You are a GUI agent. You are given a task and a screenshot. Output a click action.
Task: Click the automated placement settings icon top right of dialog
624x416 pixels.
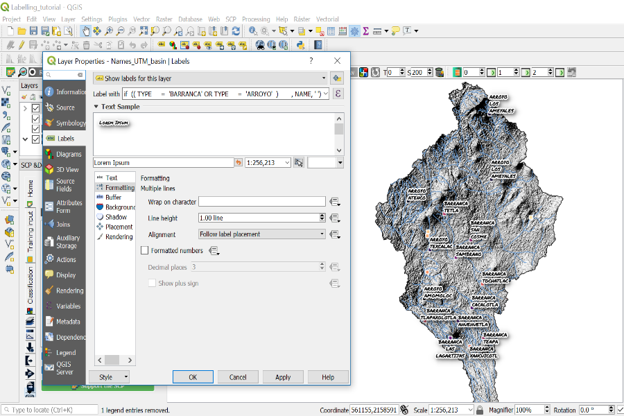(x=337, y=78)
